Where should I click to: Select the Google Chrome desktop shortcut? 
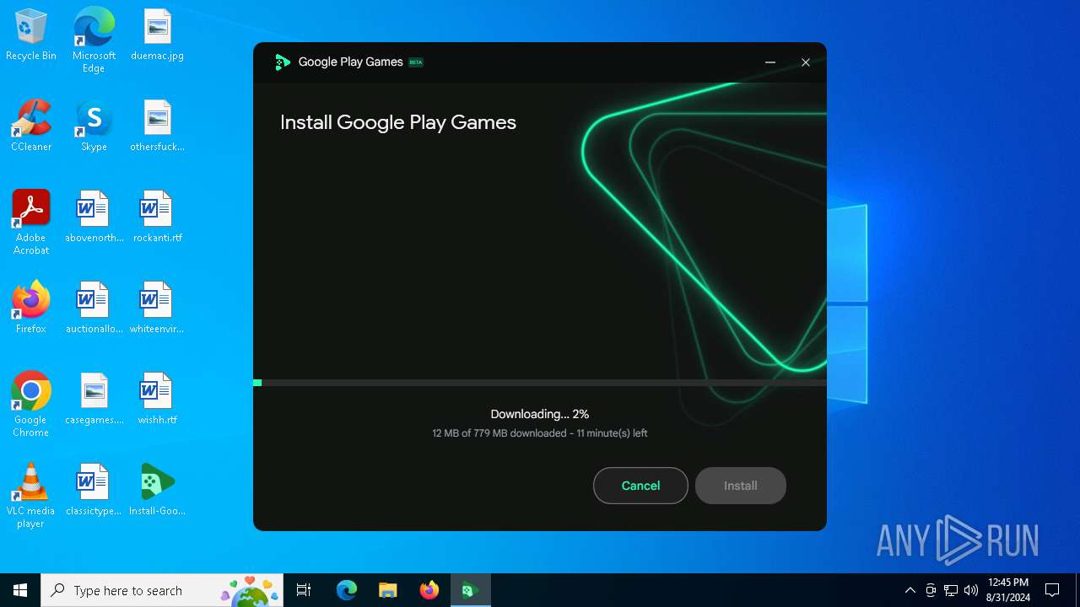[31, 405]
